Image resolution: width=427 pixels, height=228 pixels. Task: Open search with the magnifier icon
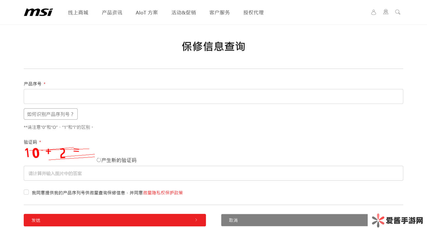click(x=398, y=12)
